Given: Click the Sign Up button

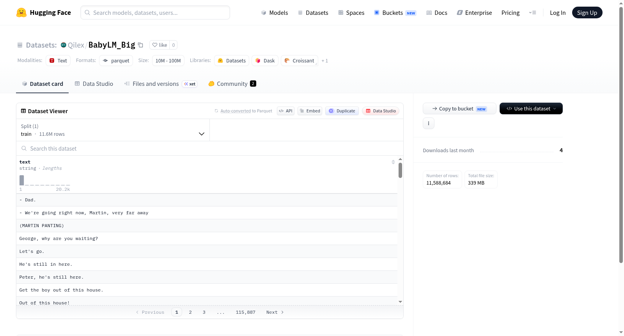Looking at the screenshot, I should click(587, 13).
